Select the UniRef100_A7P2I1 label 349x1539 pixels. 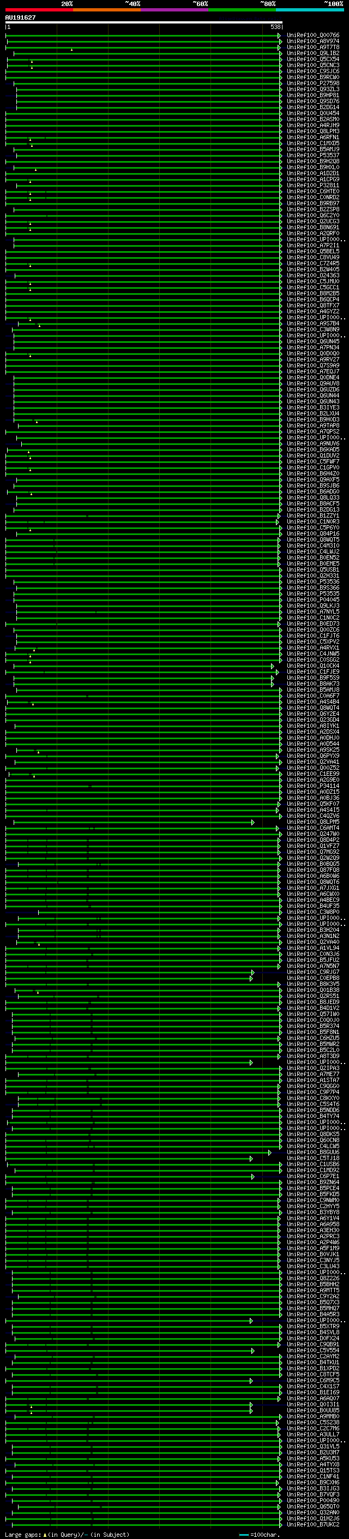point(313,246)
